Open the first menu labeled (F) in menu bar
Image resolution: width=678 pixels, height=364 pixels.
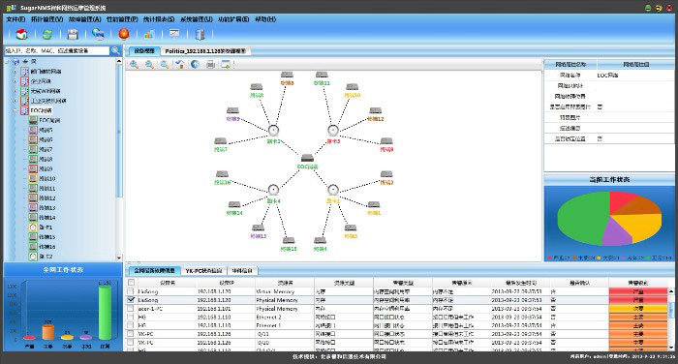[x=15, y=19]
